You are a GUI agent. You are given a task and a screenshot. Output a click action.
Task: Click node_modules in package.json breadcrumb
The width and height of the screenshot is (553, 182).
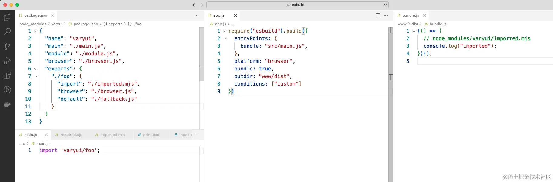click(x=33, y=24)
